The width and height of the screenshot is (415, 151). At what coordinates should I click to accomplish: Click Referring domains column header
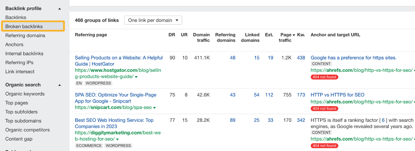tap(225, 38)
